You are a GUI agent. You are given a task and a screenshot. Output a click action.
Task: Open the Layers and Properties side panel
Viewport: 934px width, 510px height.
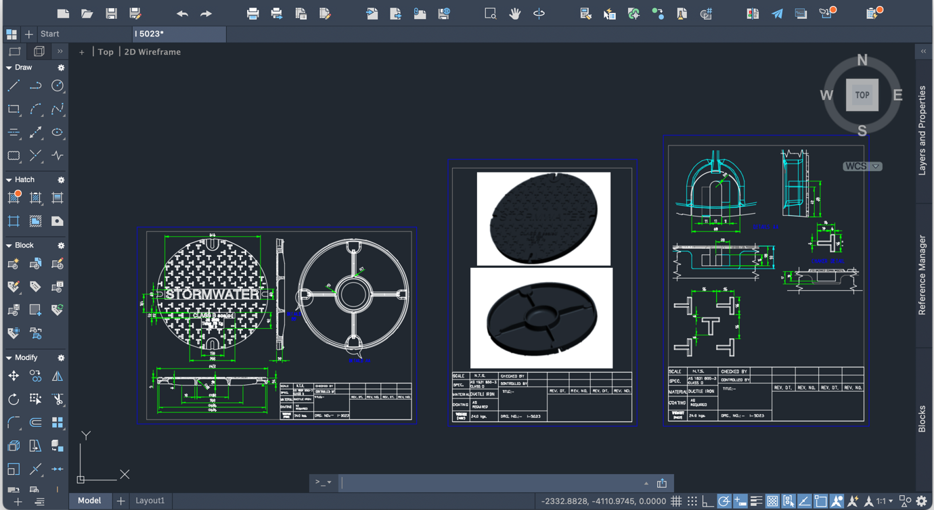922,130
